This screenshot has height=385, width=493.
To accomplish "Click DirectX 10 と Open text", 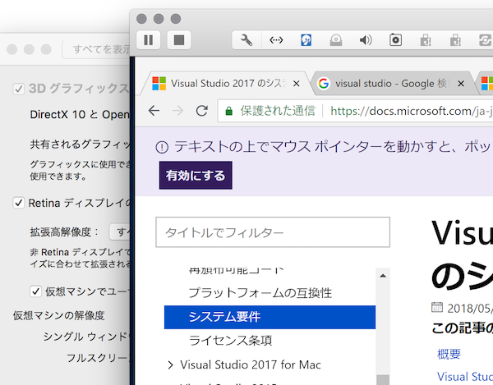I will coord(79,115).
